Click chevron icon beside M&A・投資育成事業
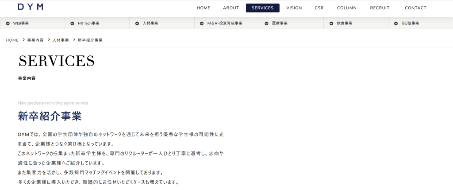Screen dimensions: 453x190 coord(202,23)
